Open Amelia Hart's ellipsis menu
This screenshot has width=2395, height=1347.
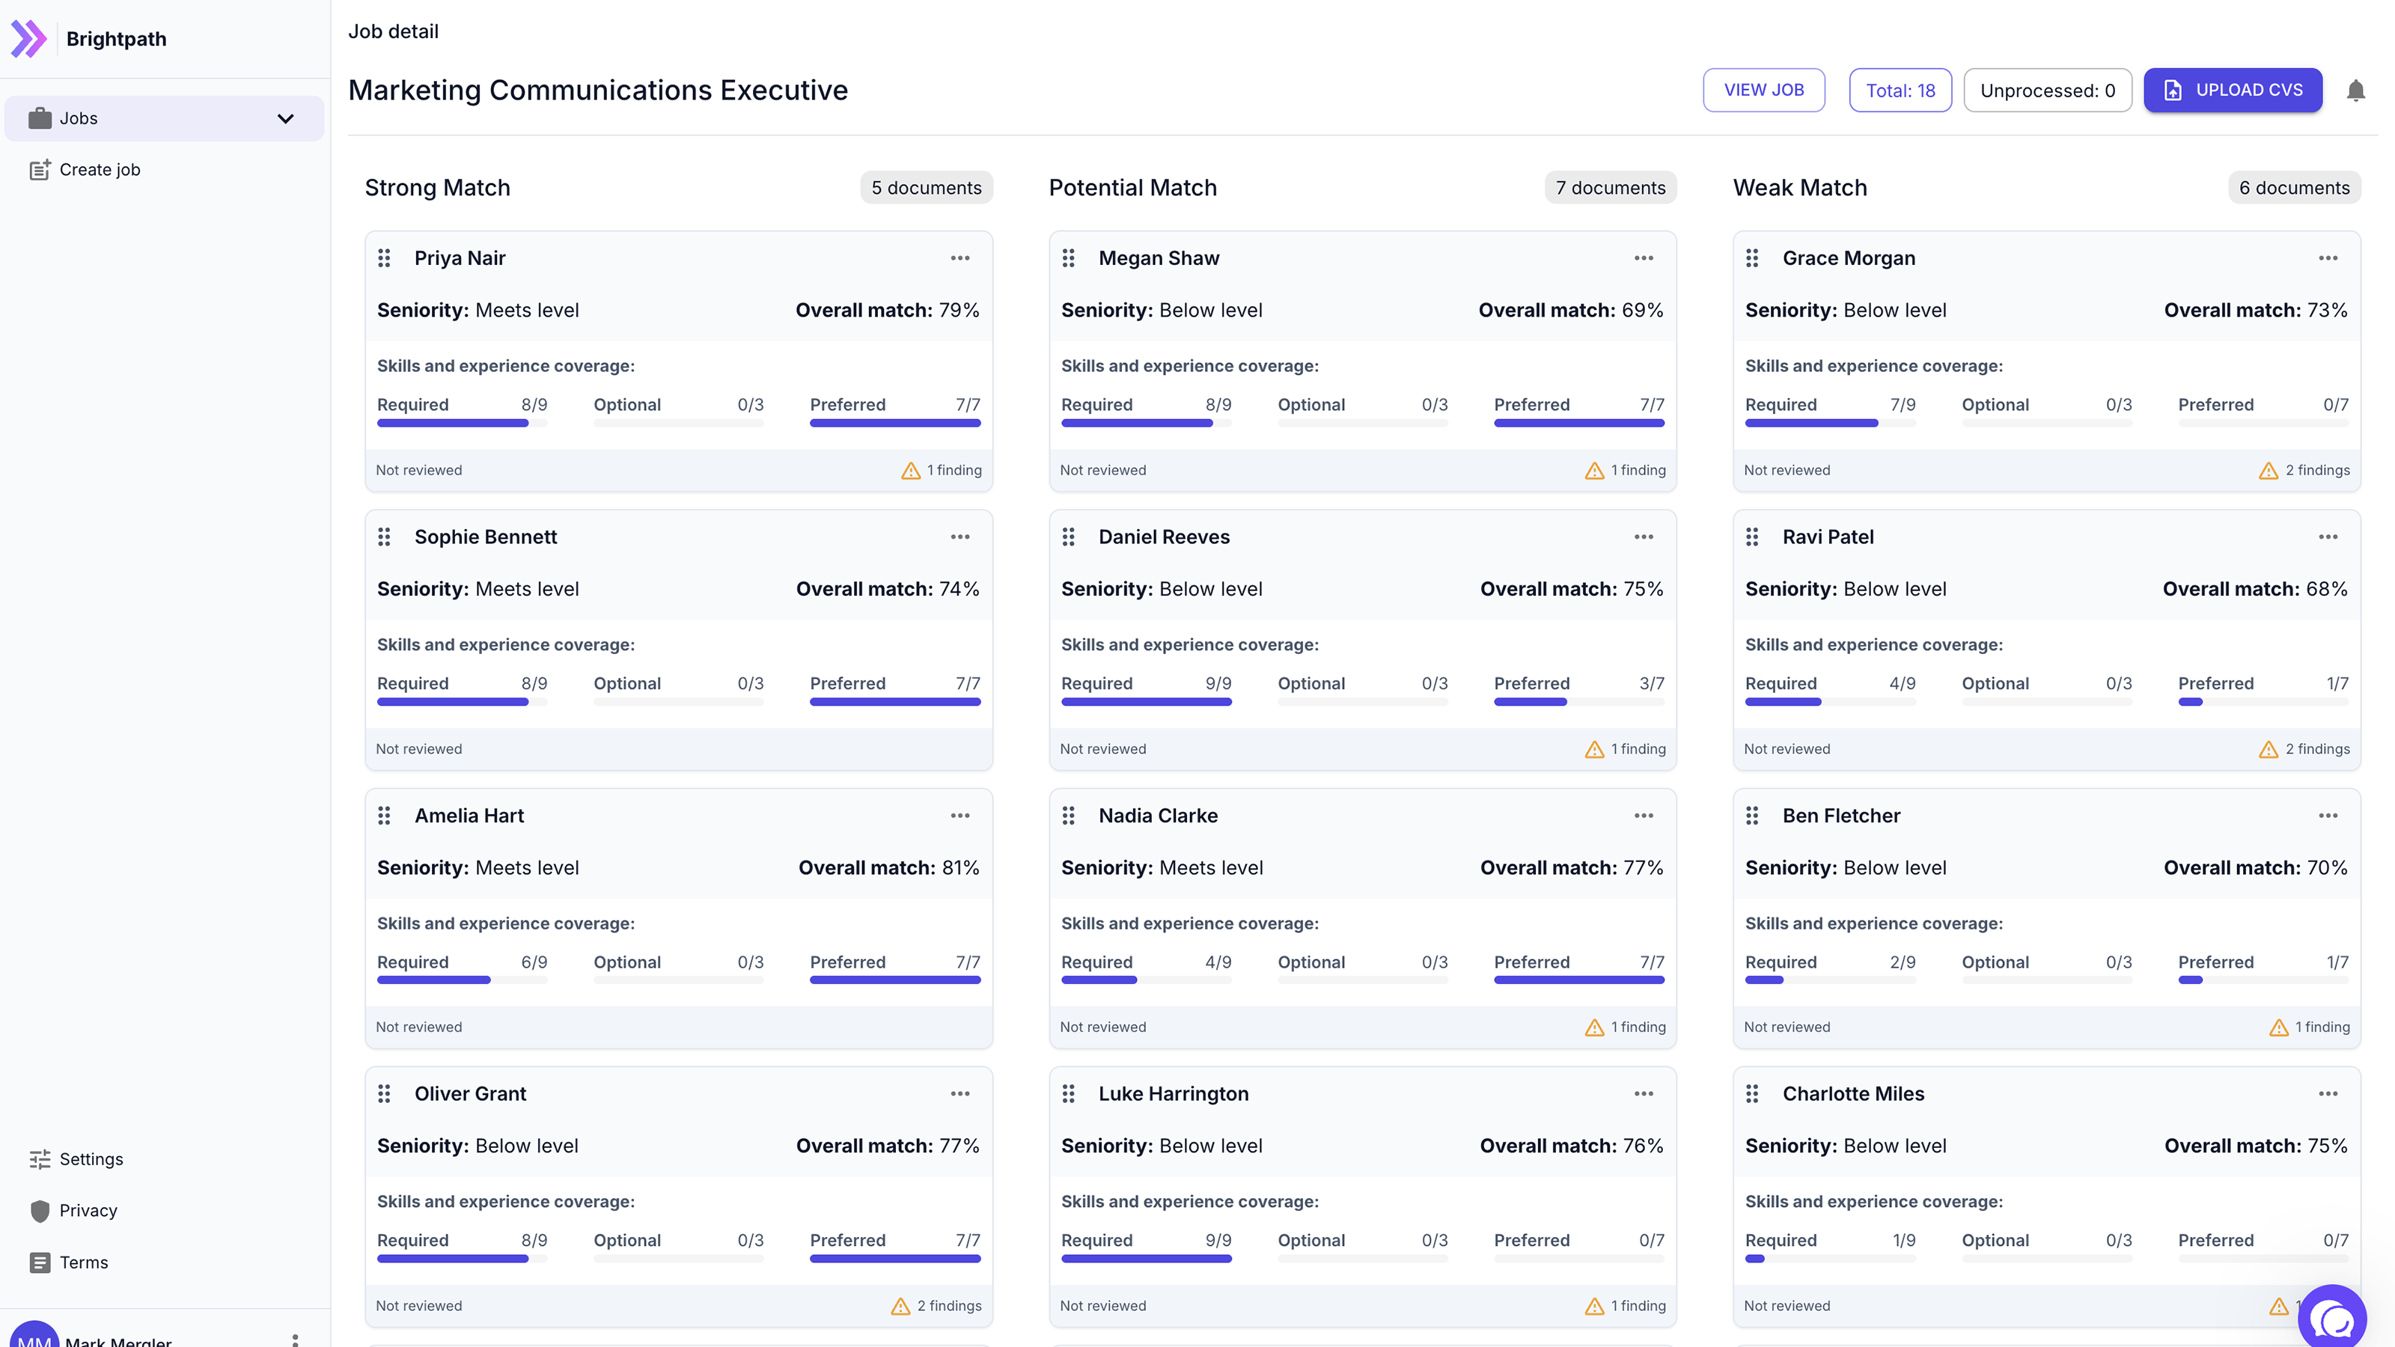[x=960, y=815]
